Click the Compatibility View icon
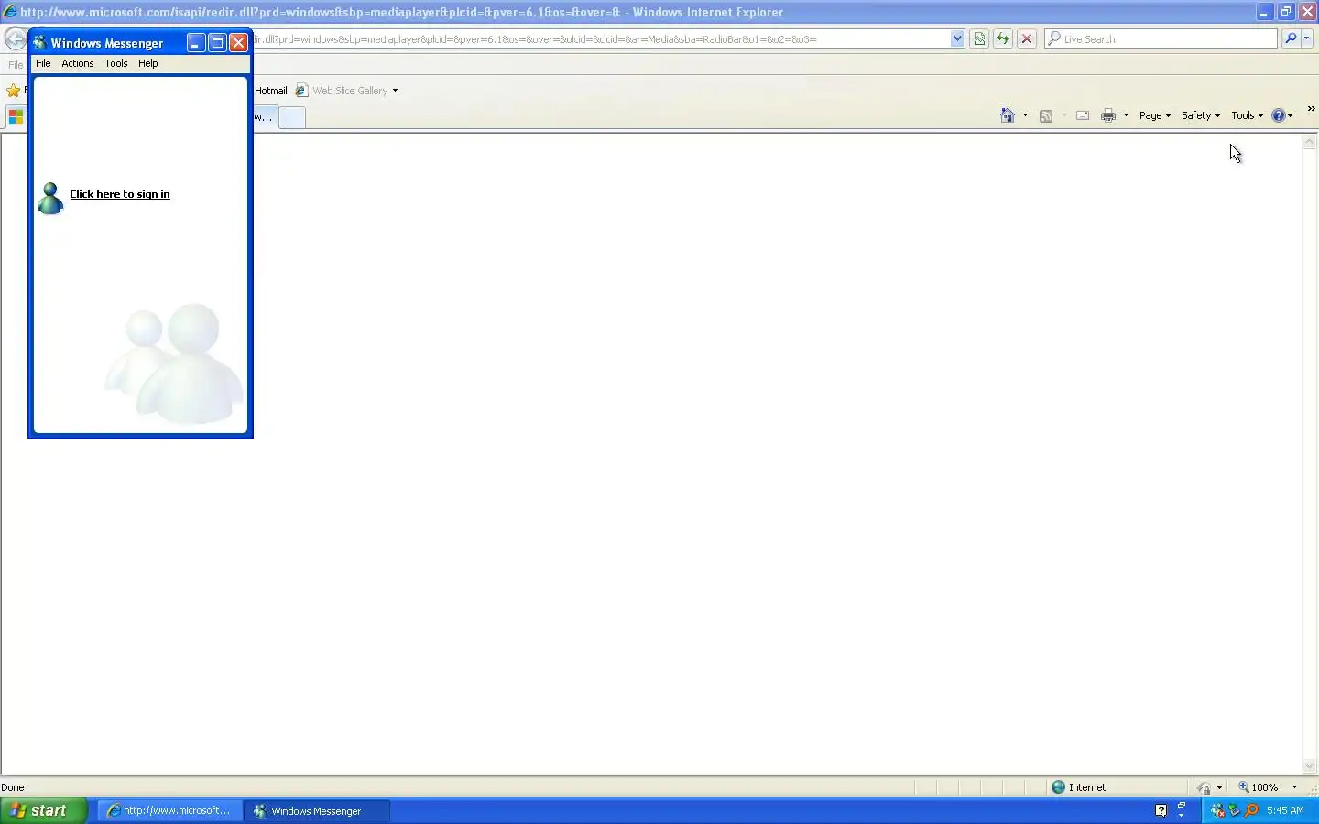Image resolution: width=1319 pixels, height=824 pixels. pyautogui.click(x=979, y=38)
